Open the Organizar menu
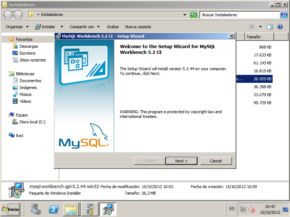This screenshot has height=217, width=290. click(17, 27)
